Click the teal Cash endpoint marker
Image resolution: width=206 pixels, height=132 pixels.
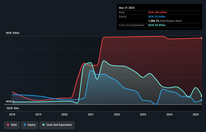click(x=202, y=96)
